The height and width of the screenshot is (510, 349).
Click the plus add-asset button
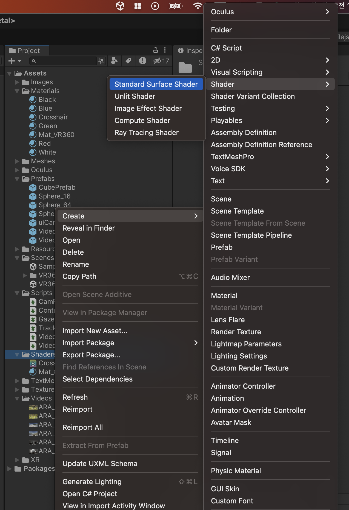pos(15,61)
